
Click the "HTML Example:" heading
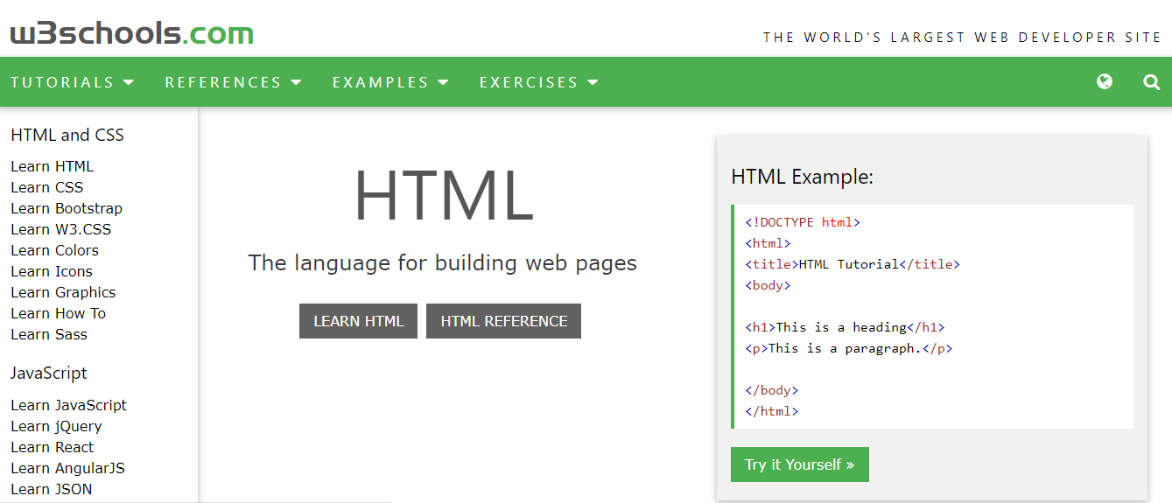802,177
